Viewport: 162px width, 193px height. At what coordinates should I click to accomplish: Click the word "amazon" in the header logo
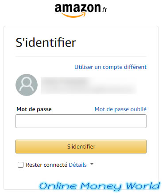[x=78, y=8]
